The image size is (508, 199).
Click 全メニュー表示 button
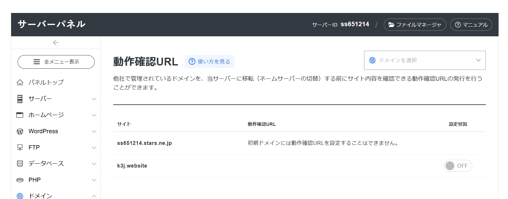pos(56,62)
